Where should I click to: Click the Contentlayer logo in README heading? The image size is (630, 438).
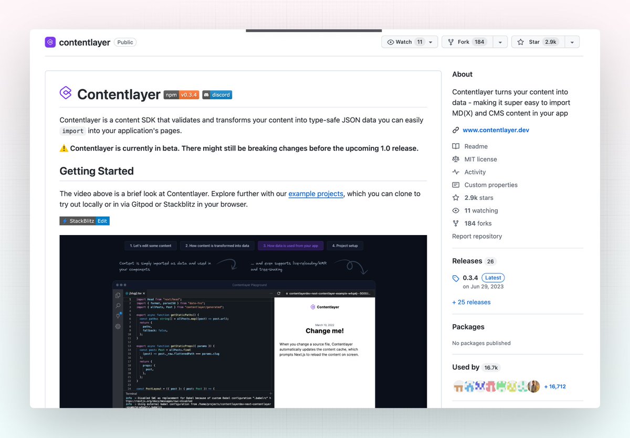(x=66, y=93)
